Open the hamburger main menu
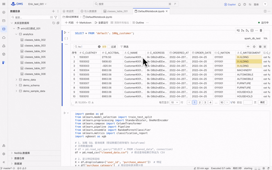Viewport: 272px width, 170px height. pyautogui.click(x=4, y=4)
